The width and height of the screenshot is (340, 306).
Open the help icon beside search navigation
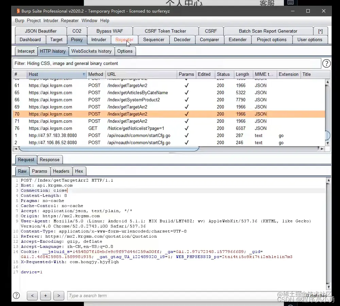[x=16, y=295]
